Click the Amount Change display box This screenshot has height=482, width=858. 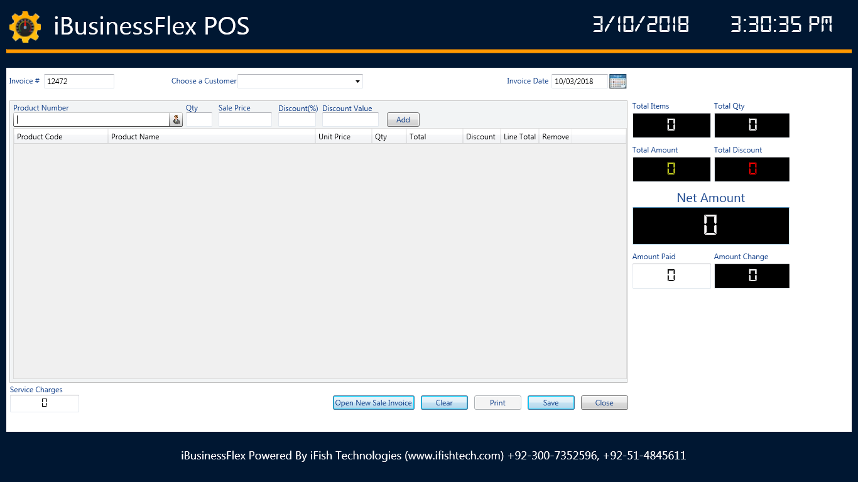(x=752, y=276)
